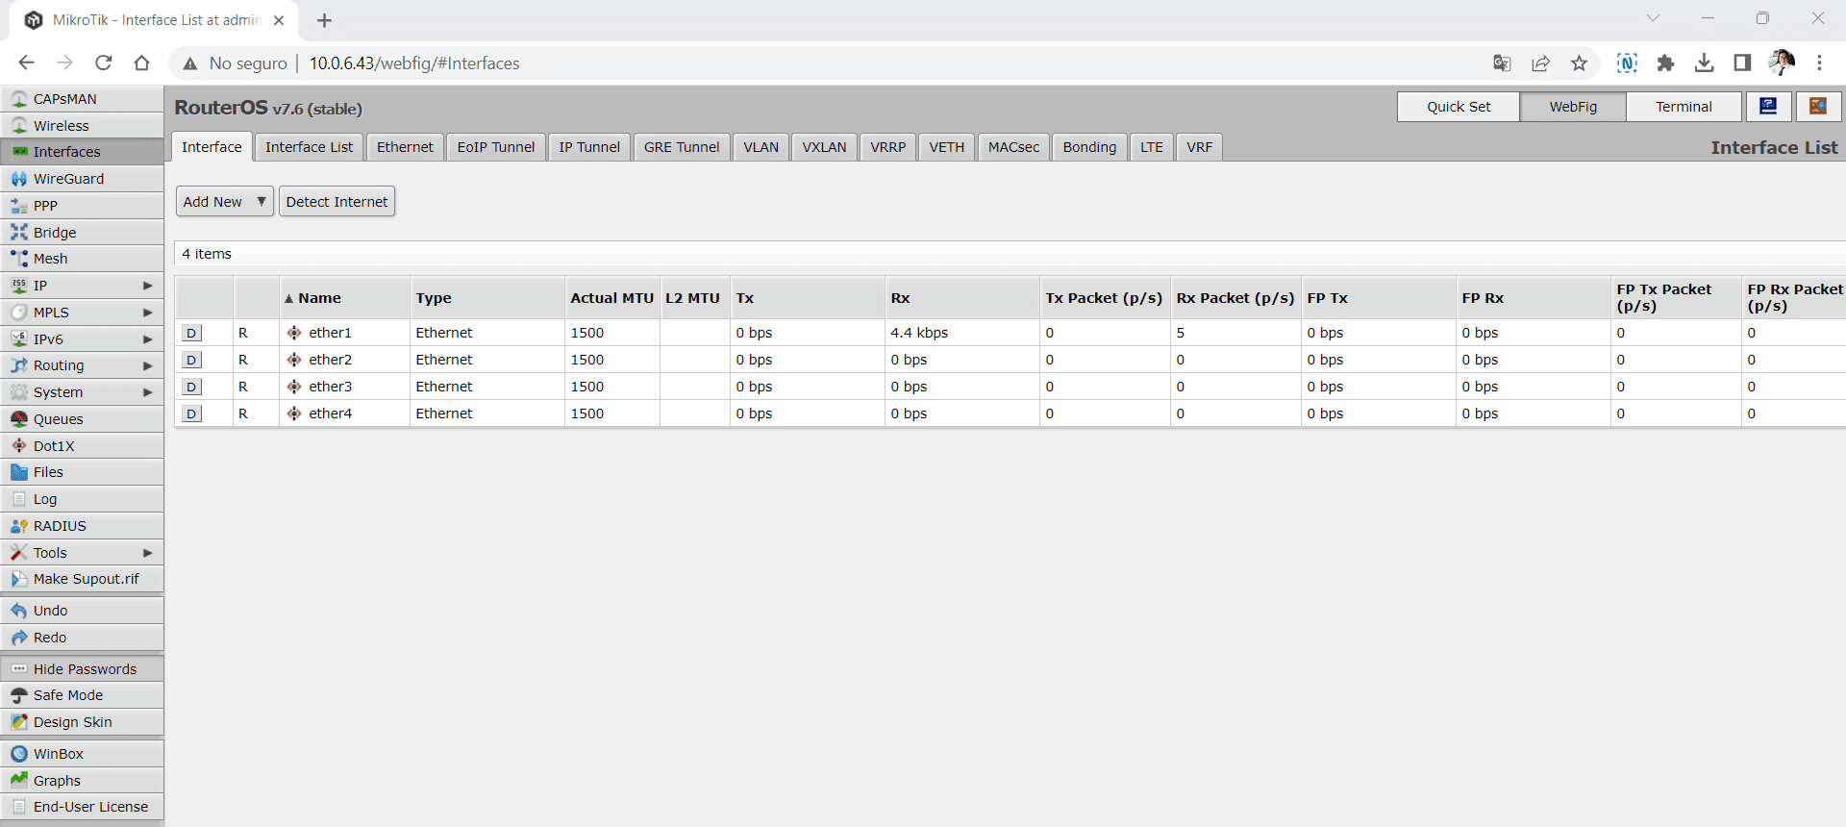This screenshot has height=827, width=1846.
Task: Toggle Safe Mode in the sidebar
Action: click(x=82, y=695)
